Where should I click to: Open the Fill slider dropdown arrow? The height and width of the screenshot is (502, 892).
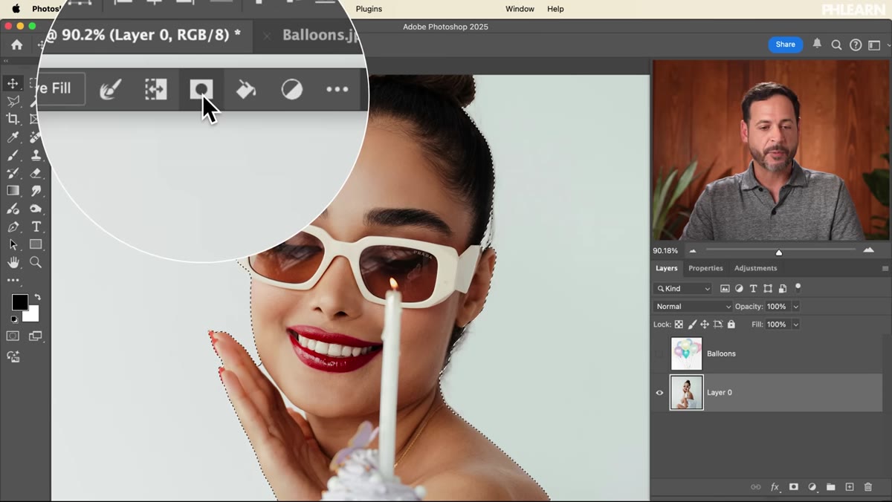795,325
